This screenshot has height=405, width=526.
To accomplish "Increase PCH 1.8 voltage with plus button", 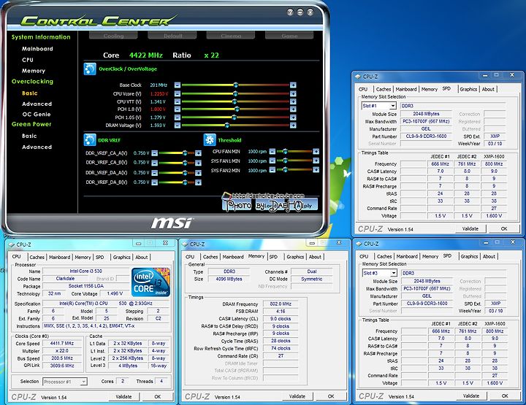I will (293, 109).
